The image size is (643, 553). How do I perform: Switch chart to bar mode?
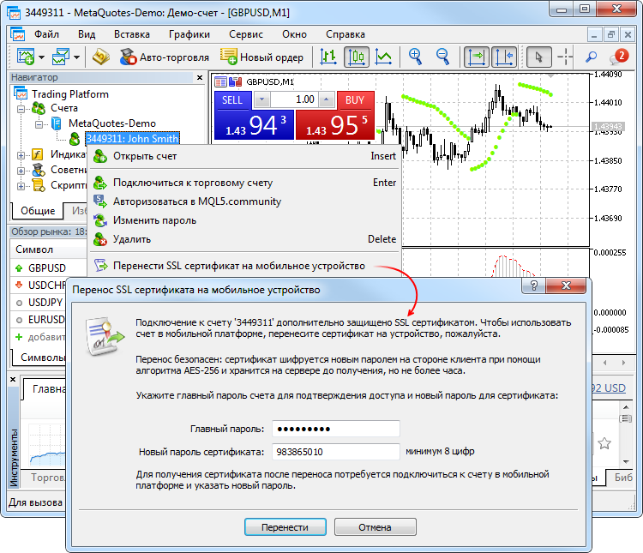point(328,57)
